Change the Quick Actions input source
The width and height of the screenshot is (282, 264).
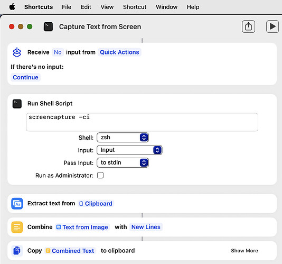119,52
